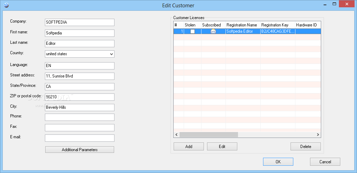Click the empty Fax field

click(x=80, y=128)
